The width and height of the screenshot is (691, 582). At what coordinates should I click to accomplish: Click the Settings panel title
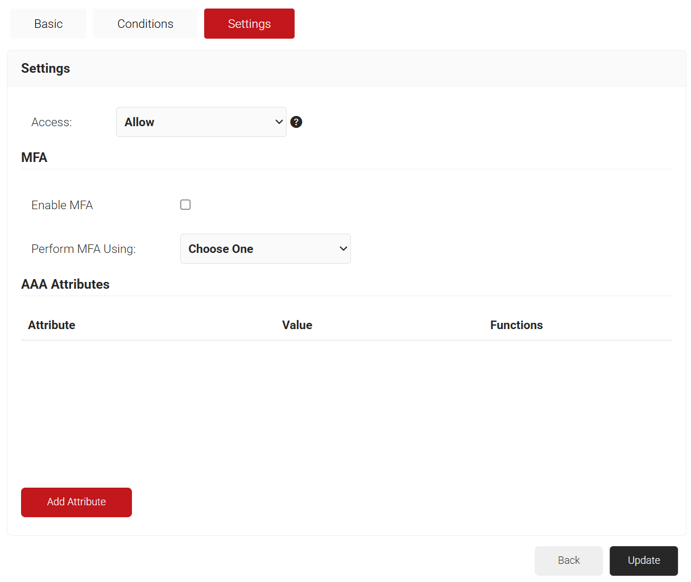45,68
